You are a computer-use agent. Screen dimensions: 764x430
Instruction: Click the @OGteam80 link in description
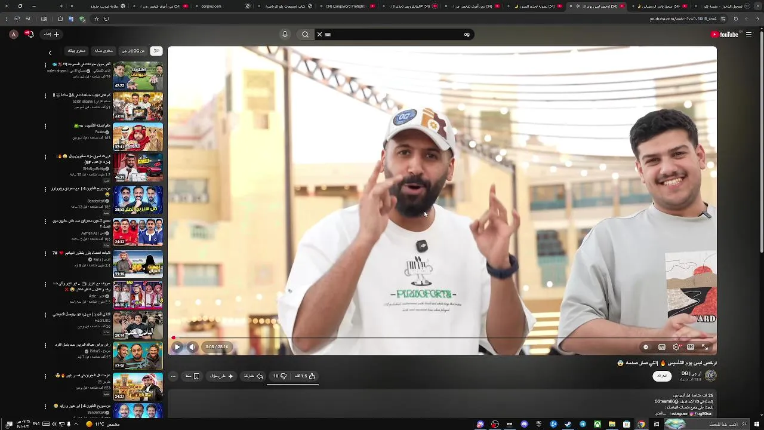(666, 401)
